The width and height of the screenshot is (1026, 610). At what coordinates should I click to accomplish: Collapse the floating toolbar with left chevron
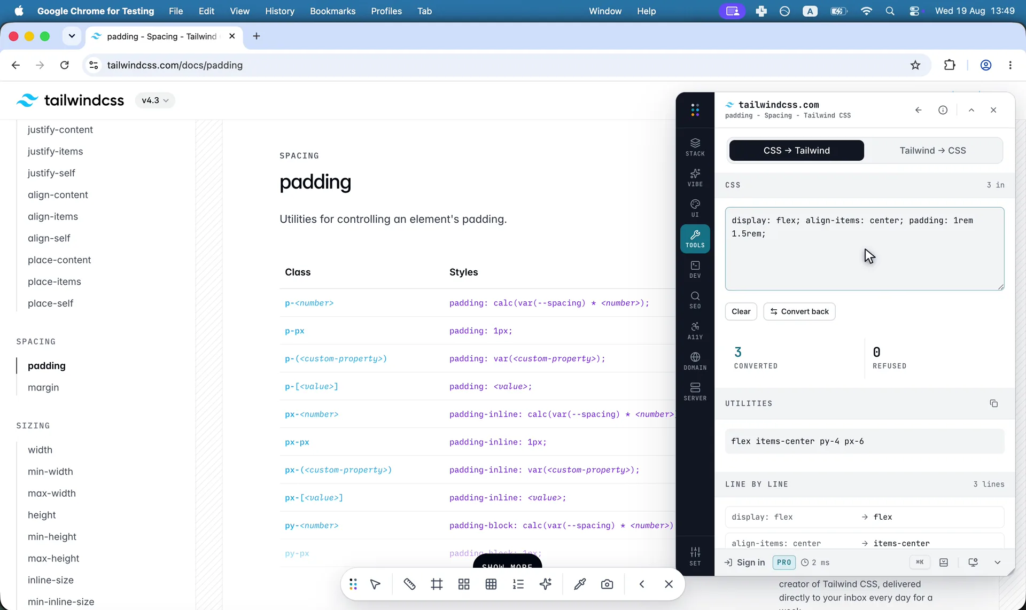[642, 584]
